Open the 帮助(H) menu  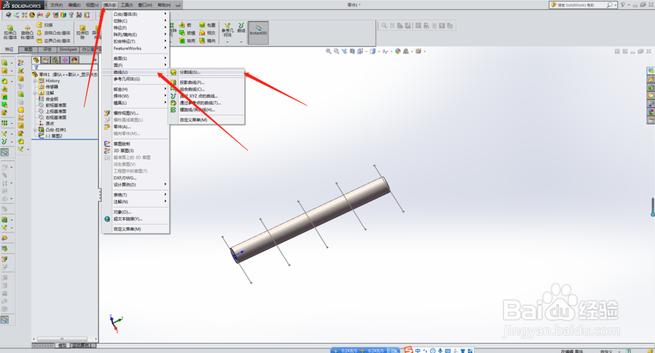164,5
